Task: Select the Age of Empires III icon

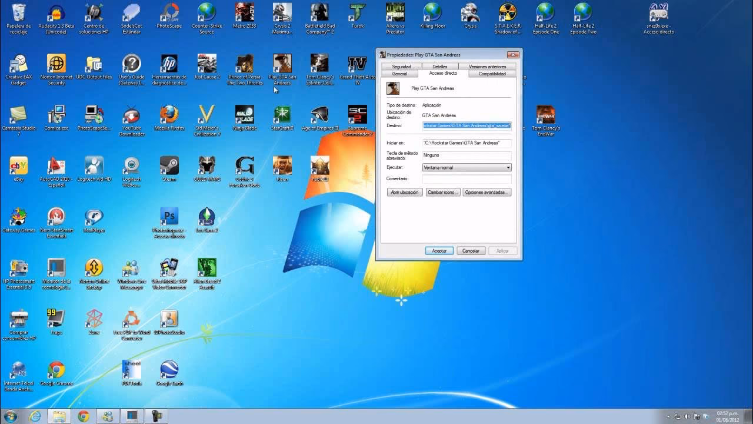Action: pyautogui.click(x=319, y=118)
